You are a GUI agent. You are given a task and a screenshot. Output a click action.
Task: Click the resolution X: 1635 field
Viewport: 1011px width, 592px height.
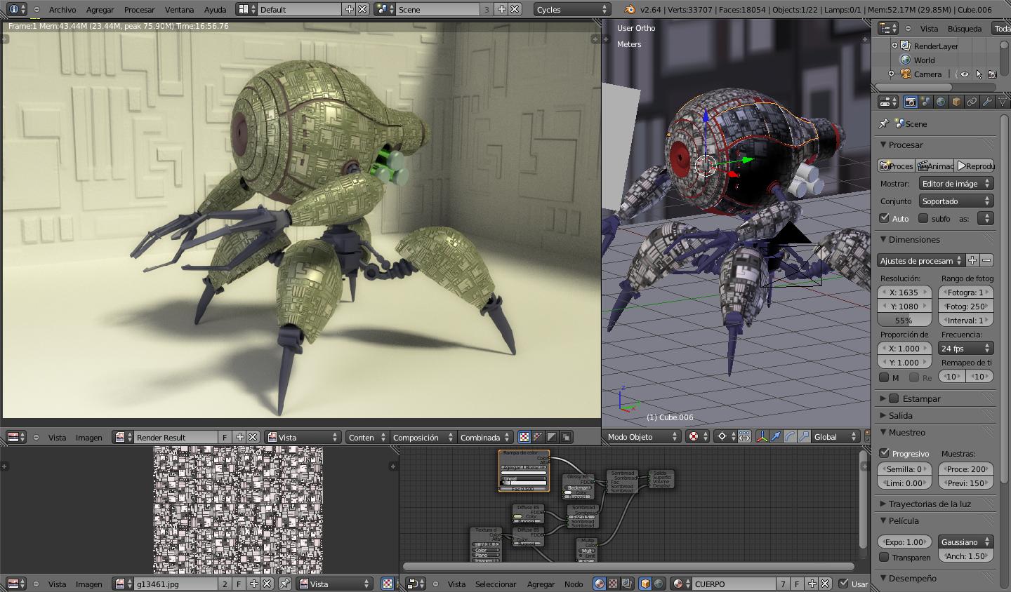coord(904,292)
